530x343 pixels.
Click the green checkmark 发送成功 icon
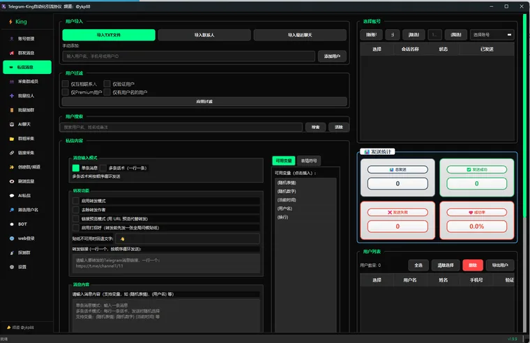tap(469, 169)
